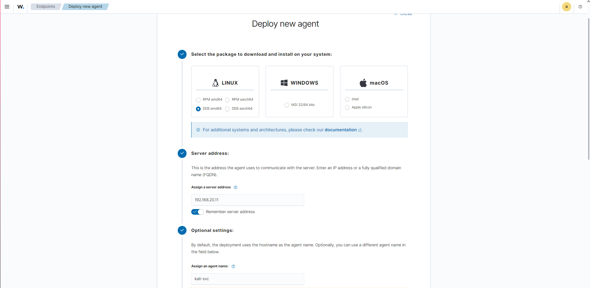Select the RPM amd64 package

coord(198,100)
